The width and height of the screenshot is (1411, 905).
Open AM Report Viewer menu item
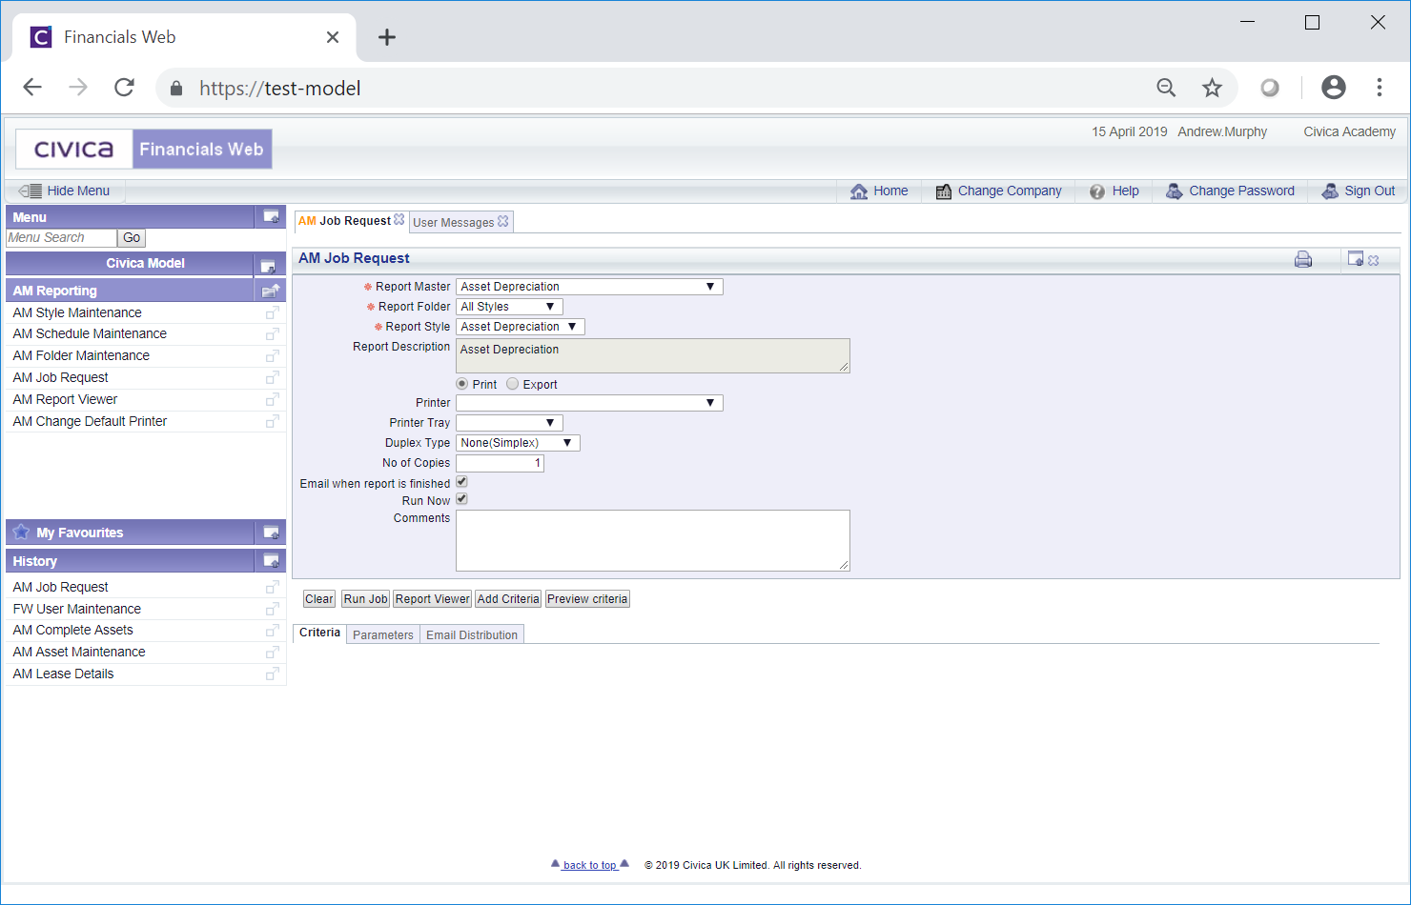click(65, 400)
